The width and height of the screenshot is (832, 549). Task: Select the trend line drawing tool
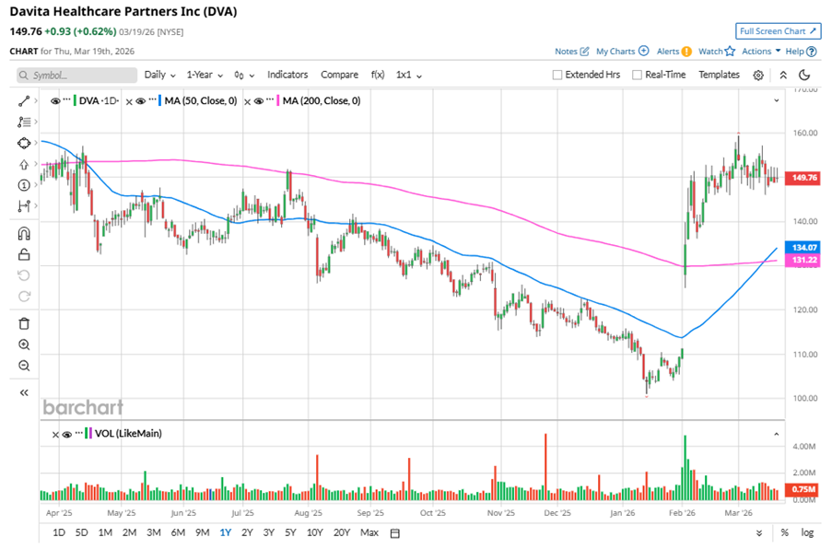(23, 100)
